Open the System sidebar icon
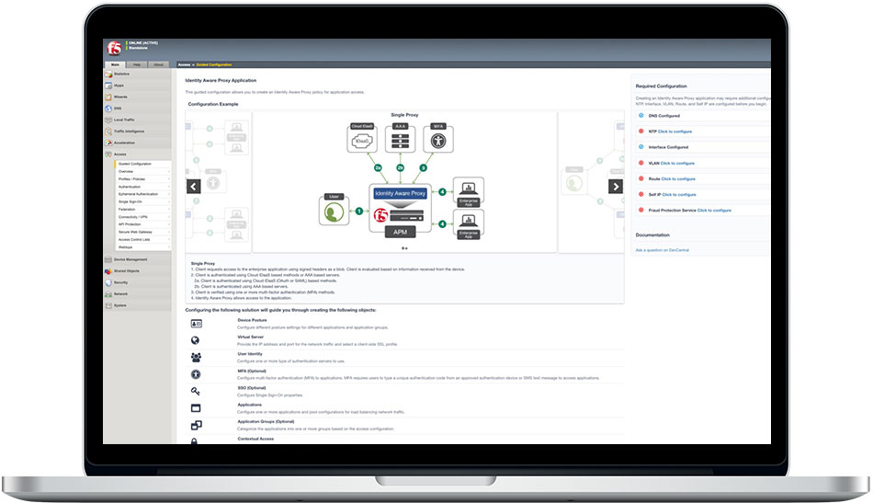This screenshot has width=873, height=503. tap(108, 305)
